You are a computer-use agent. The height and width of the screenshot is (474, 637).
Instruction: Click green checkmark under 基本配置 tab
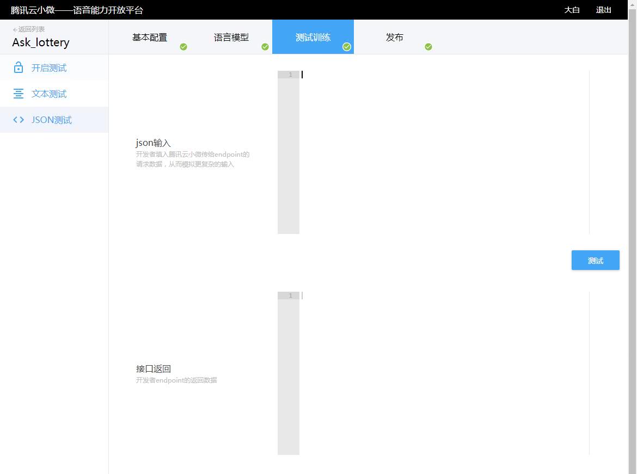coord(183,47)
